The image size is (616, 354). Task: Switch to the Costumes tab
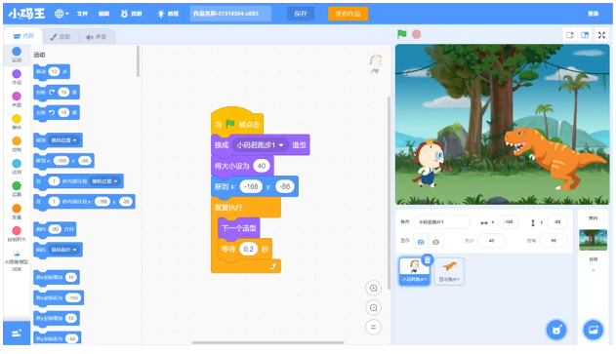(x=61, y=36)
